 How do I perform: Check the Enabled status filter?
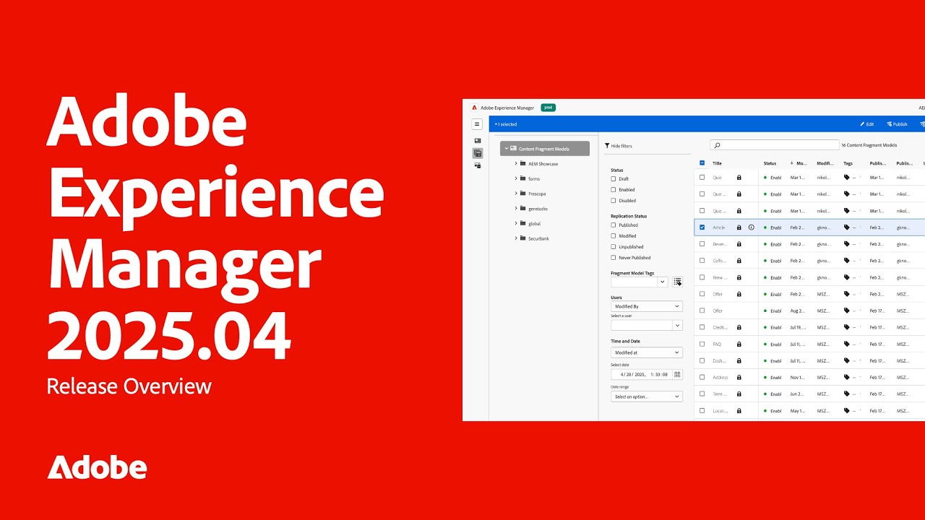coord(614,190)
